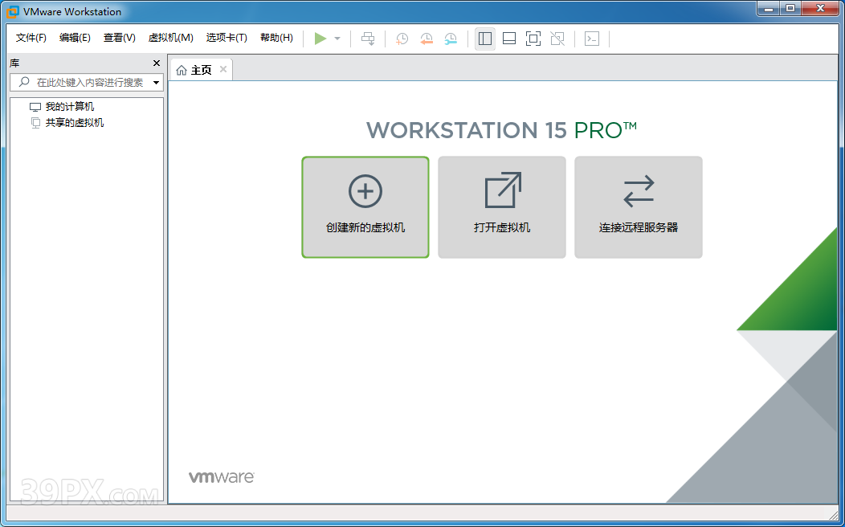The image size is (845, 527).
Task: Open the 查看(V) menu
Action: coord(119,38)
